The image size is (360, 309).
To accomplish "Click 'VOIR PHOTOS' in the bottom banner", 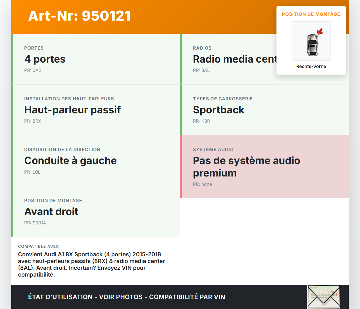I will tap(120, 297).
